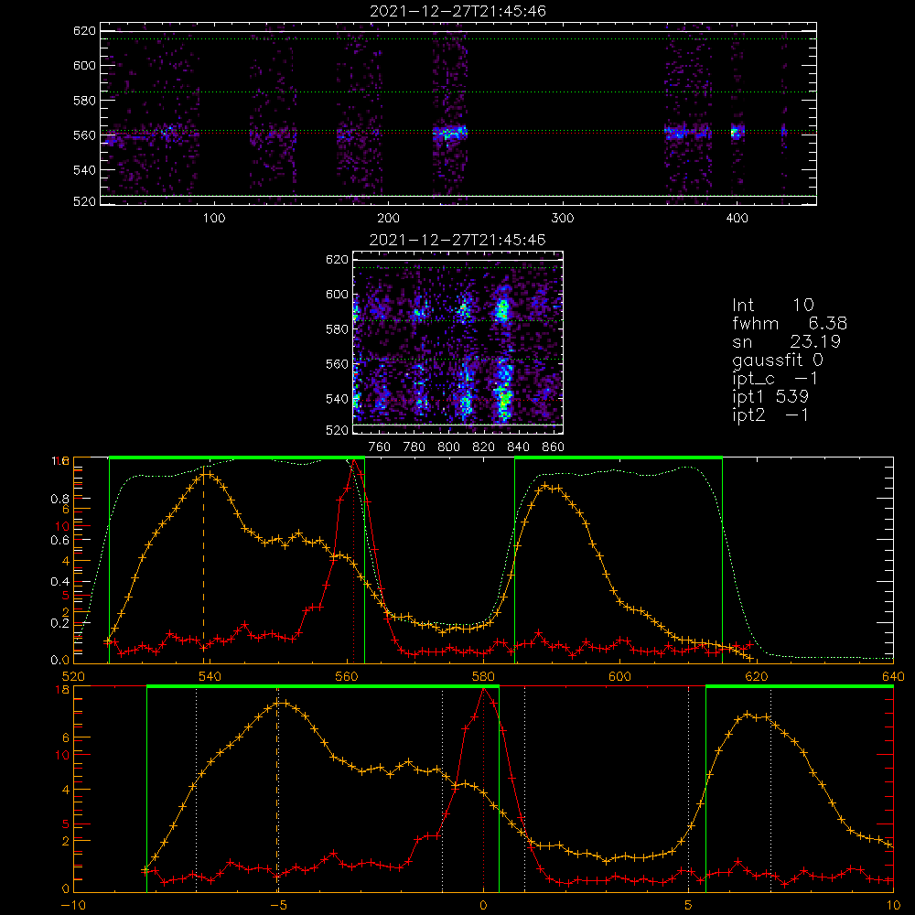
Task: Click y-axis label 600 of the wide spectrogram
Action: 84,65
